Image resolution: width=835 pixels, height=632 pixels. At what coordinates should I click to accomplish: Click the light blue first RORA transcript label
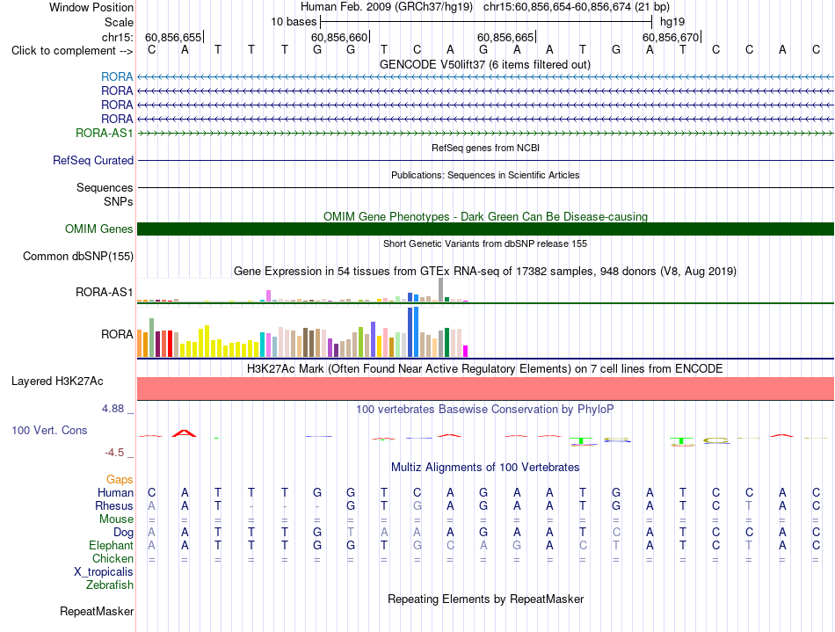(x=117, y=77)
